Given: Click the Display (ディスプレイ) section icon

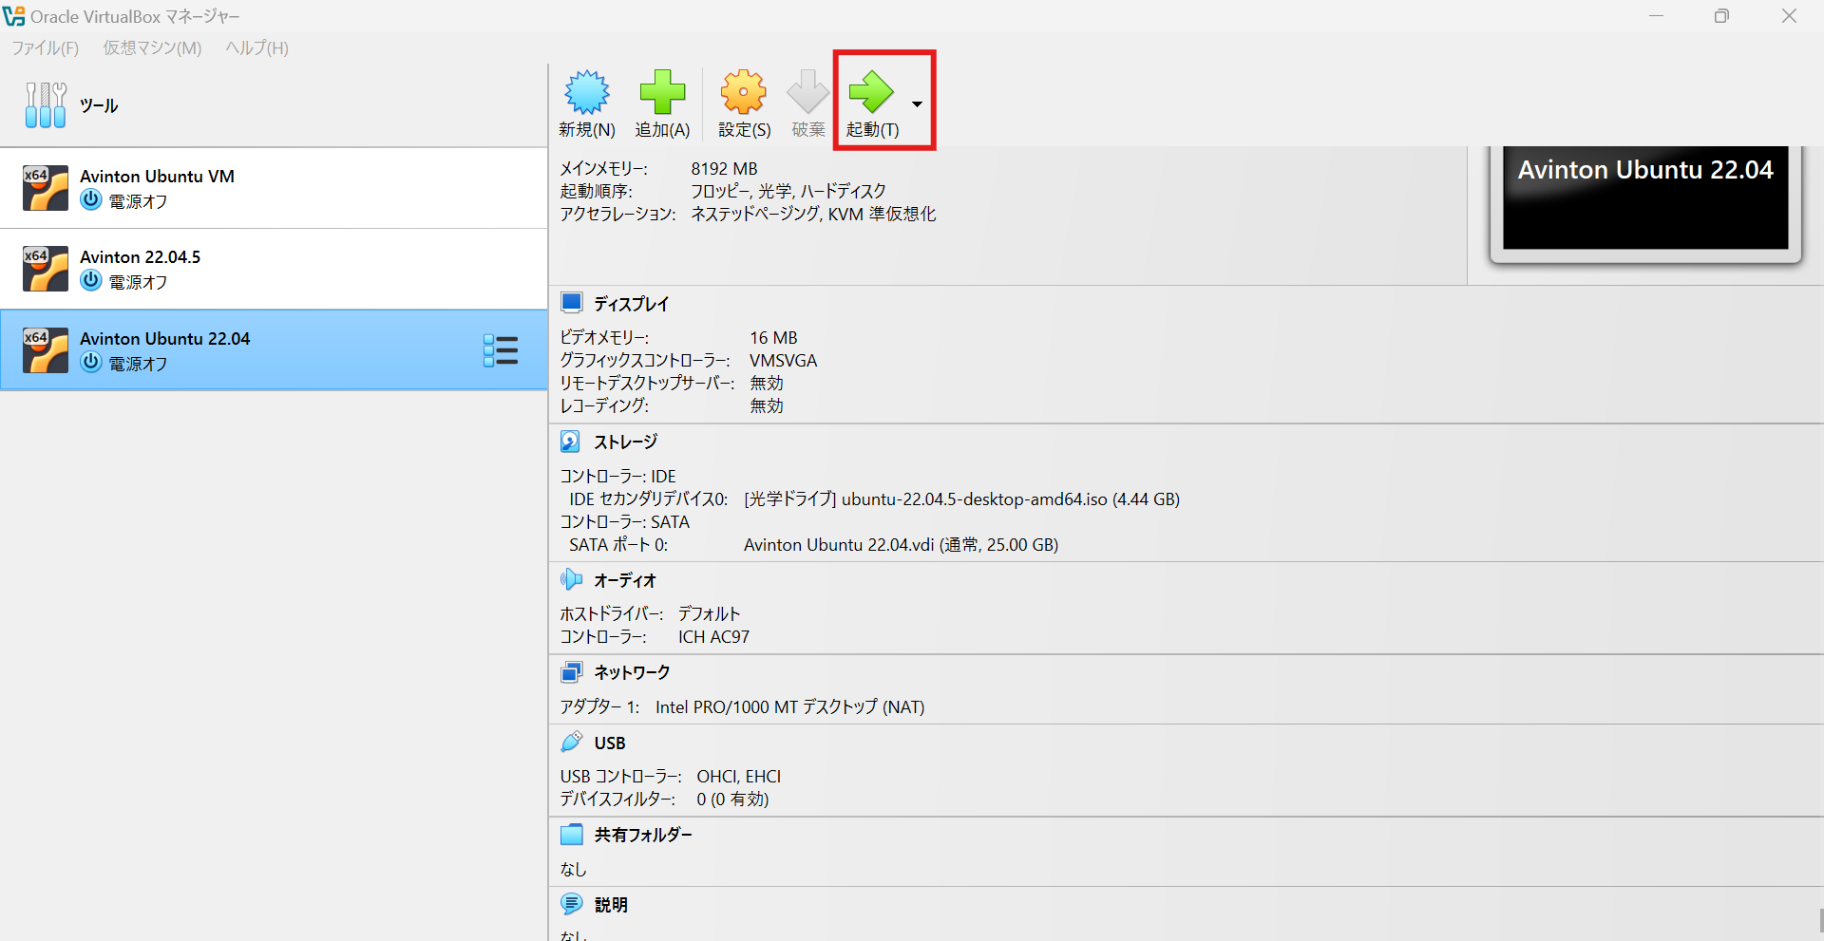Looking at the screenshot, I should tap(571, 303).
